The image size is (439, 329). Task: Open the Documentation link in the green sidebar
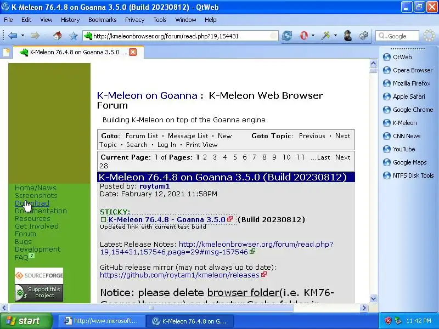tap(41, 211)
